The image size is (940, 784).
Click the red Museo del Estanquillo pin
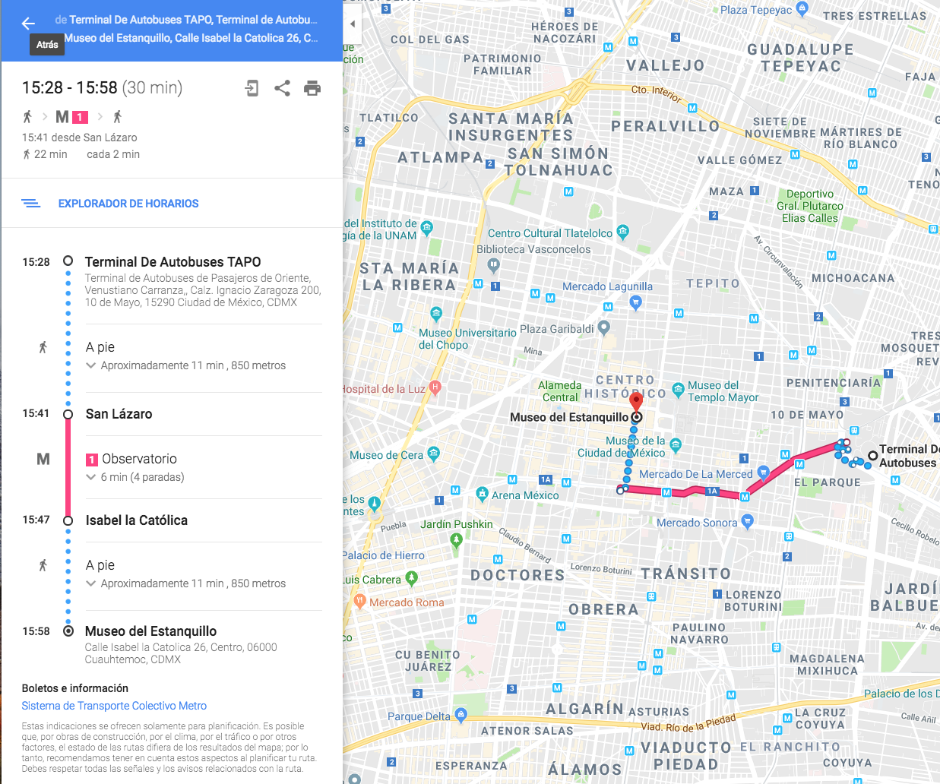pyautogui.click(x=637, y=401)
